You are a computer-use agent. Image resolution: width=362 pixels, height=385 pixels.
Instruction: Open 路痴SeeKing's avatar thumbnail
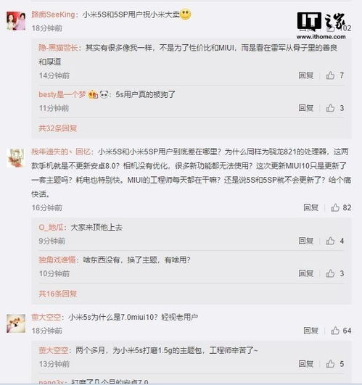tap(16, 21)
